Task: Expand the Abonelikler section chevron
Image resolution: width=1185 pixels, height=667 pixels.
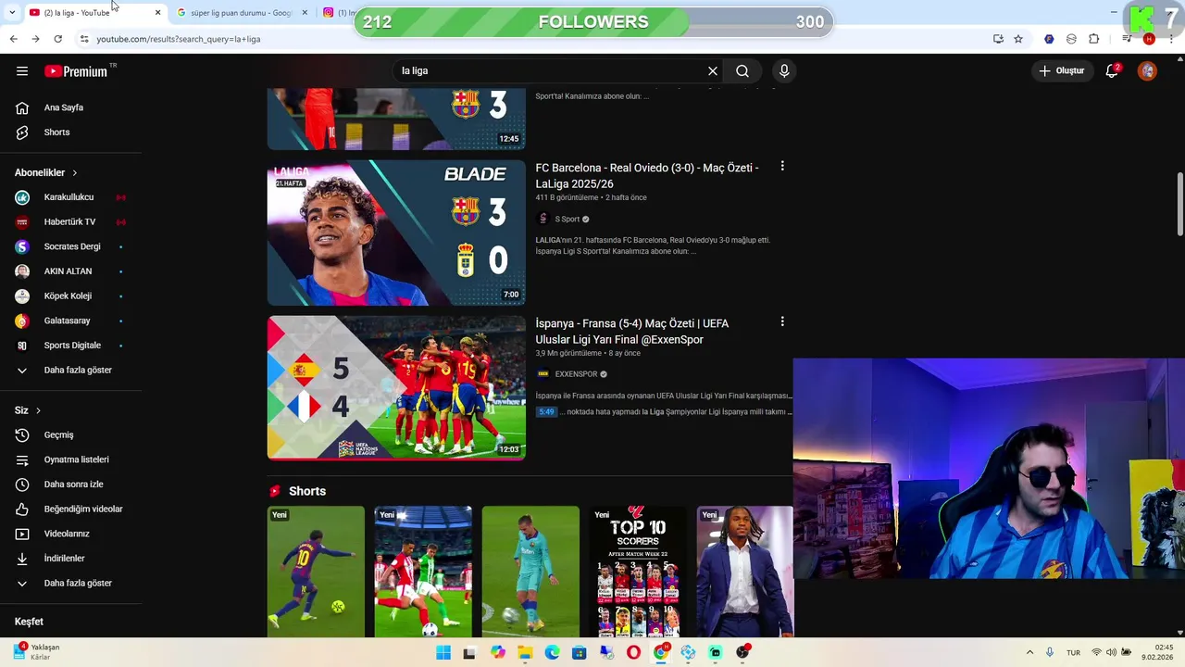Action: coord(75,173)
